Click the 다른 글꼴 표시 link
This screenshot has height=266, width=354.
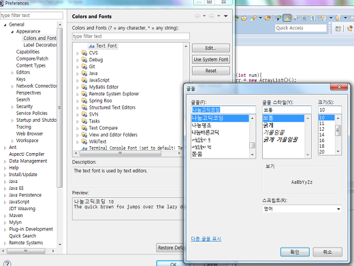click(206, 239)
